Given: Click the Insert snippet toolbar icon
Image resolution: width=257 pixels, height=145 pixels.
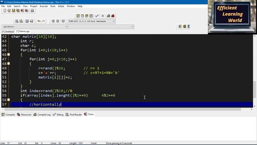Looking at the screenshot, I should [180, 27].
